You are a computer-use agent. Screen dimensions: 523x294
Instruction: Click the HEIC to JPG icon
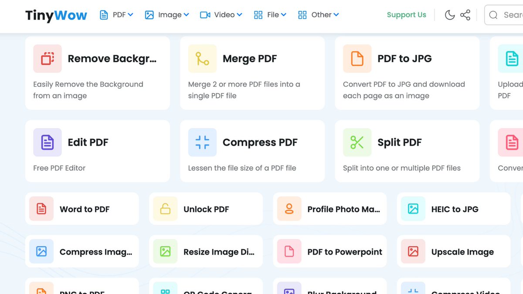click(413, 209)
